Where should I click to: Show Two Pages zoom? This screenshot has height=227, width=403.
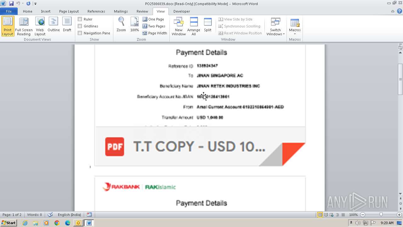click(154, 26)
